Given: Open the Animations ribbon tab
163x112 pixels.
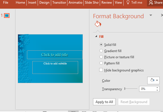Looking at the screenshot, I should click(x=75, y=3).
